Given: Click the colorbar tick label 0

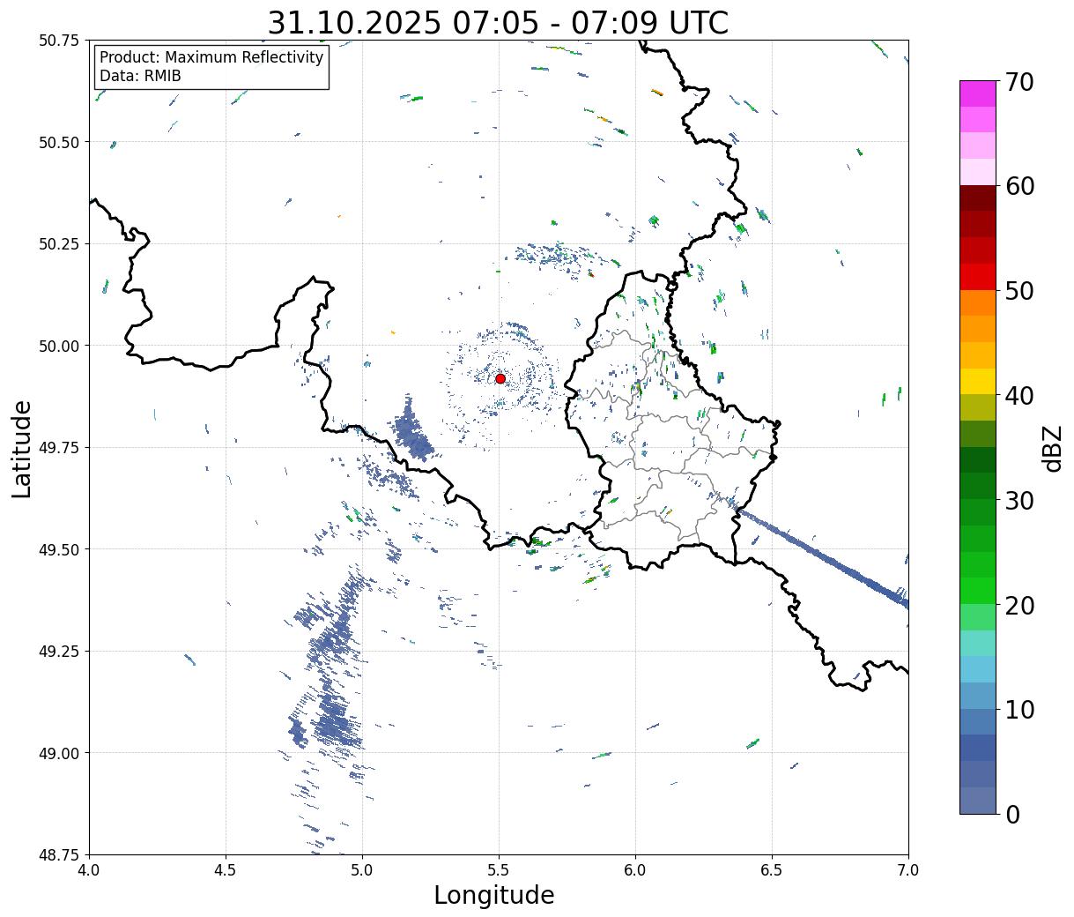Looking at the screenshot, I should point(1011,814).
